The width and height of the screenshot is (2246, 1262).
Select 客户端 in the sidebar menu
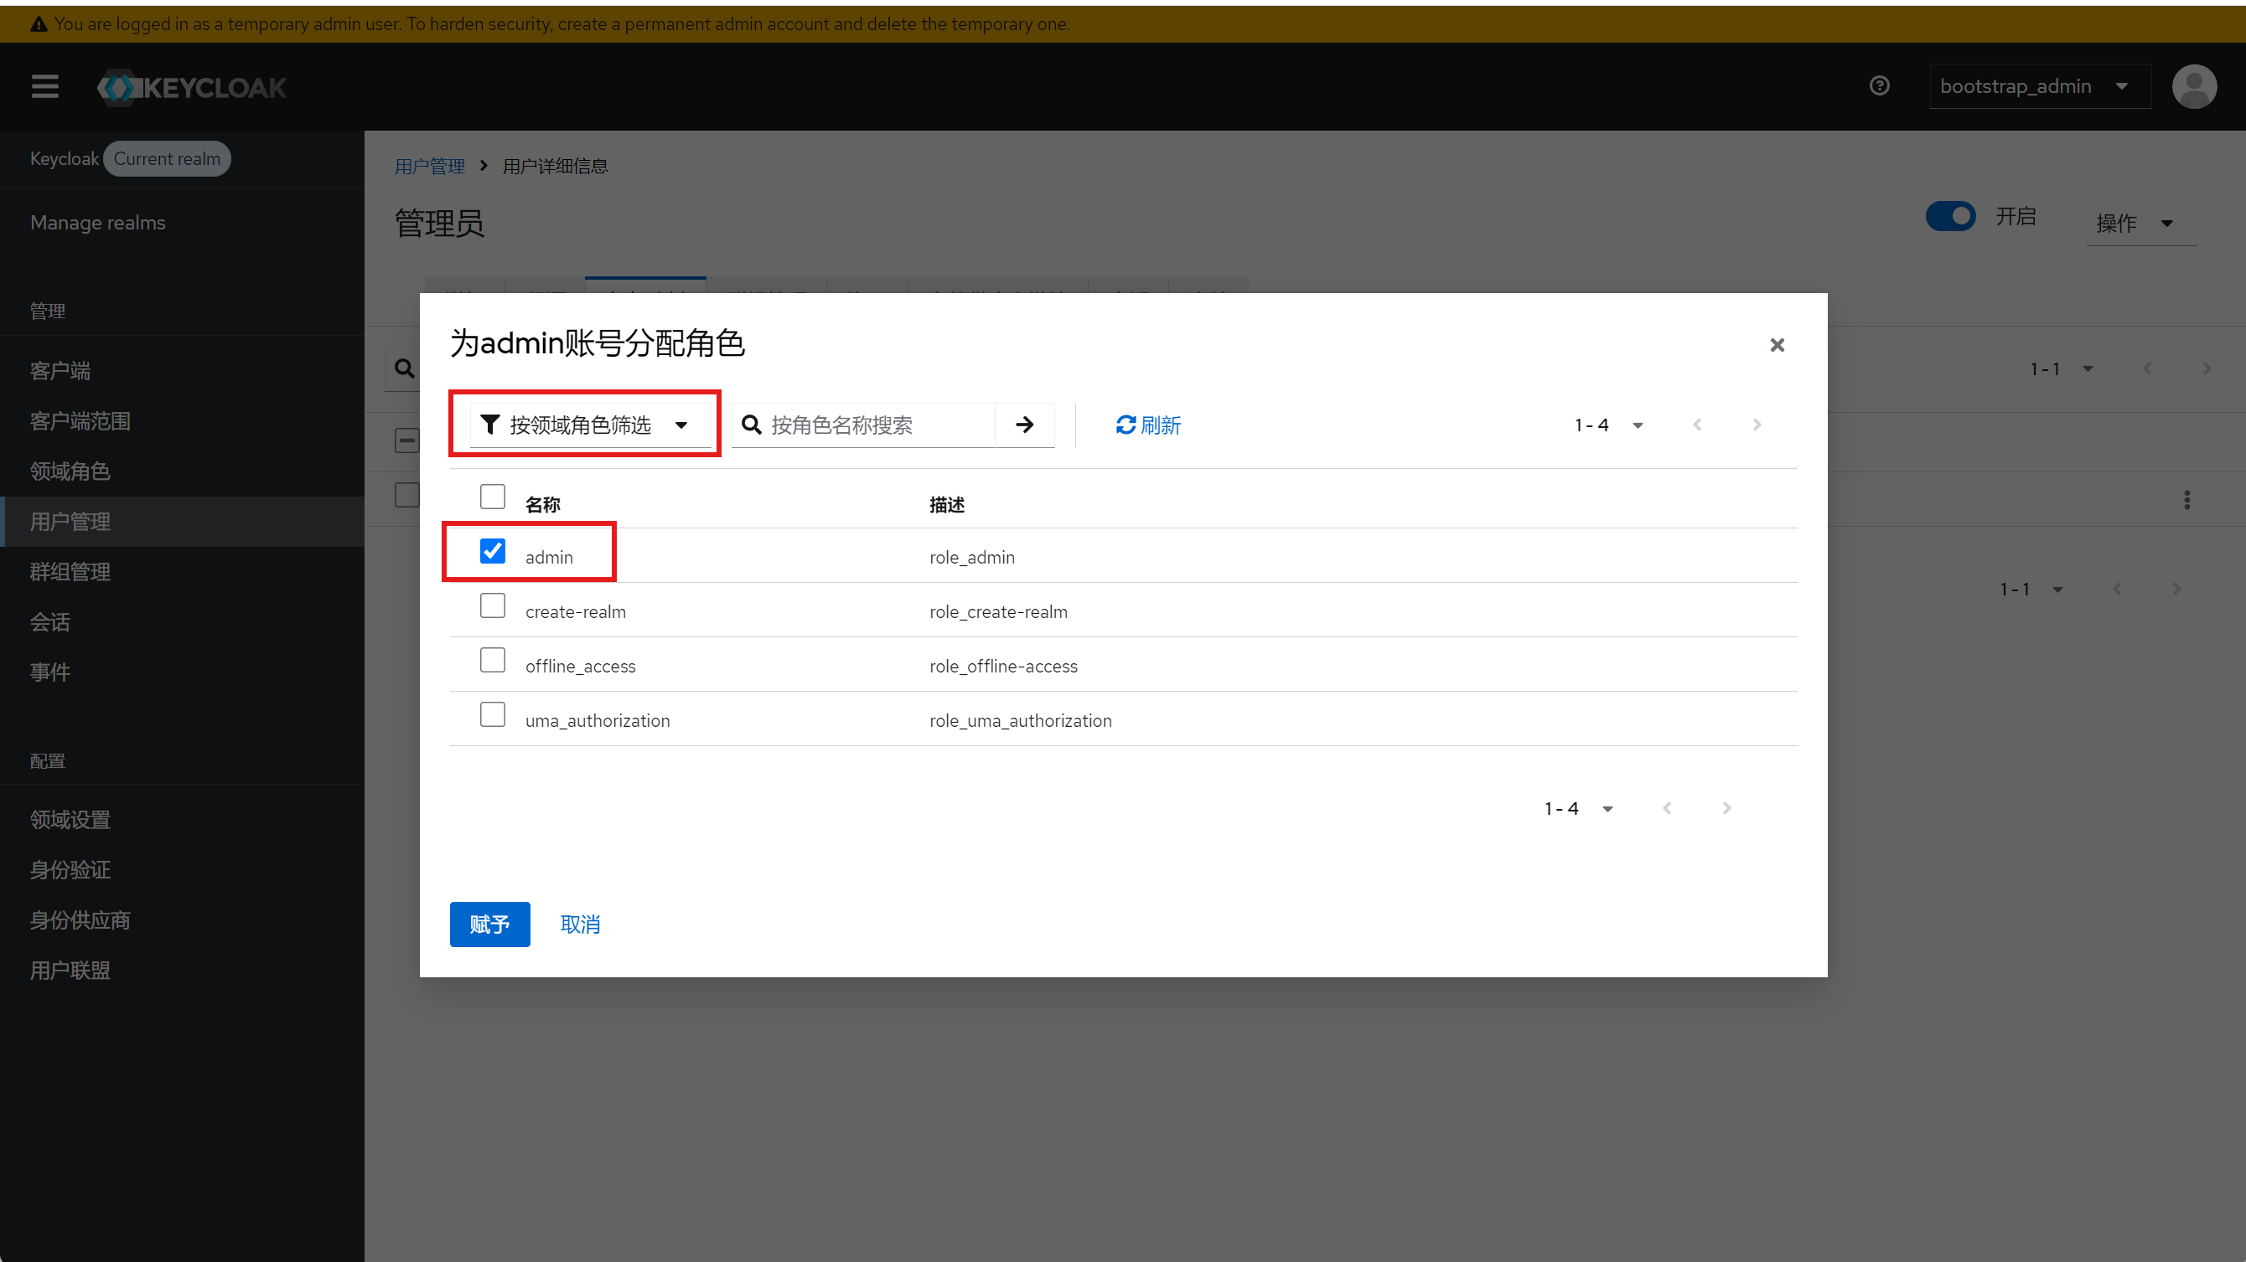[x=60, y=371]
